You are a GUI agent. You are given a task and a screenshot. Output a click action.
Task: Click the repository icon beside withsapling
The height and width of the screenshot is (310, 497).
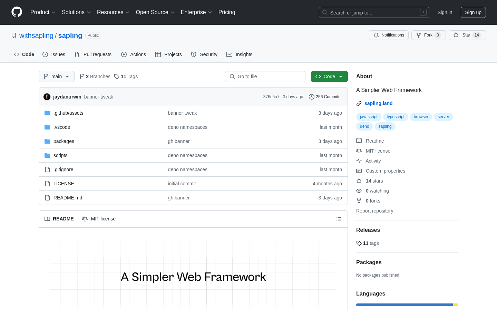pos(14,35)
